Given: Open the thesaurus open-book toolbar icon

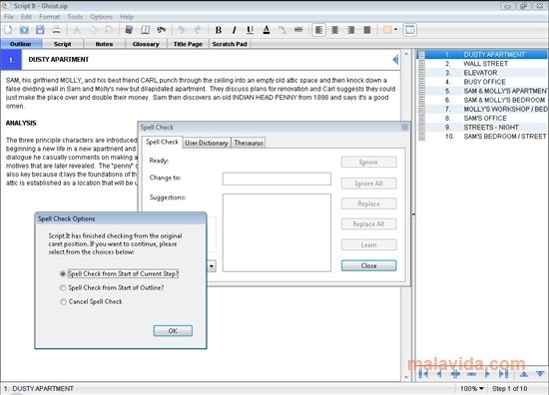Looking at the screenshot, I should (145, 30).
